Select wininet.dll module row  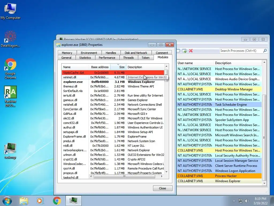click(113, 77)
